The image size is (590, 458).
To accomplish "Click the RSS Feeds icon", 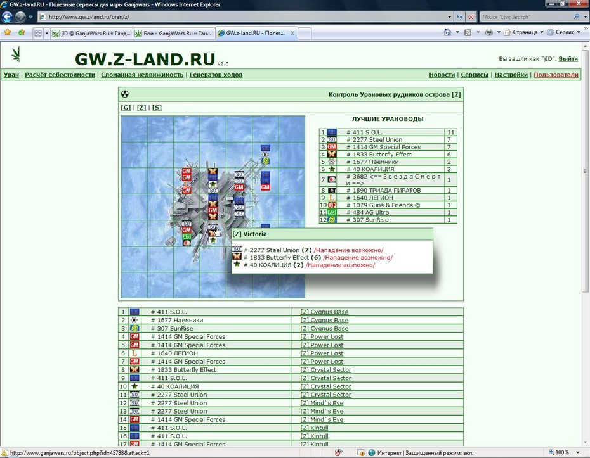I will pyautogui.click(x=468, y=32).
